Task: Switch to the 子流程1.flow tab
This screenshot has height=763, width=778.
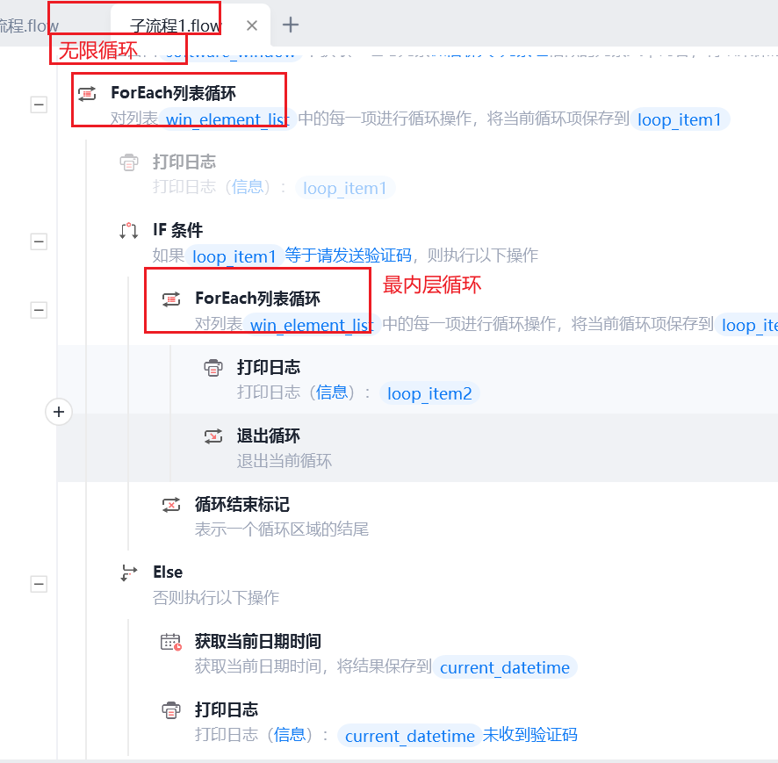Action: tap(176, 25)
